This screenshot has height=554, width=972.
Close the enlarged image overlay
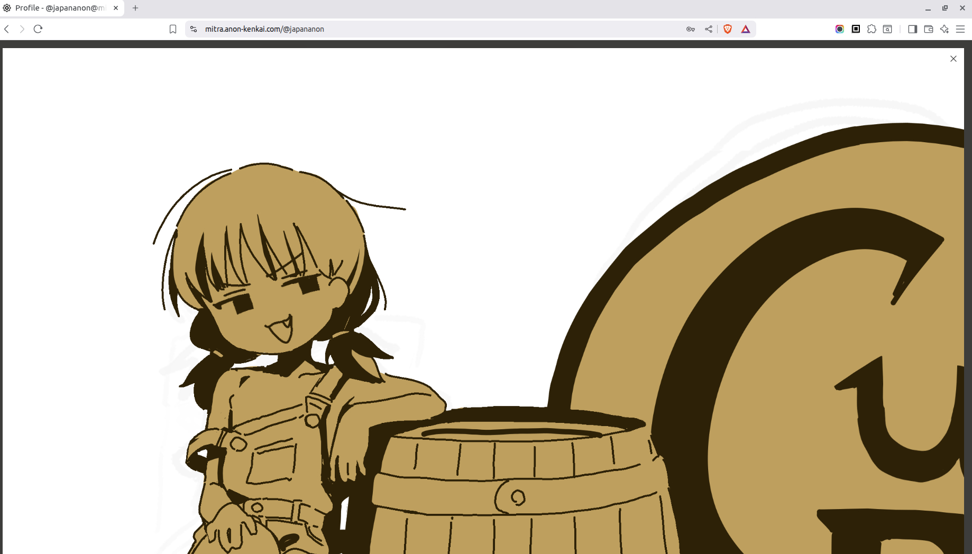click(x=953, y=59)
